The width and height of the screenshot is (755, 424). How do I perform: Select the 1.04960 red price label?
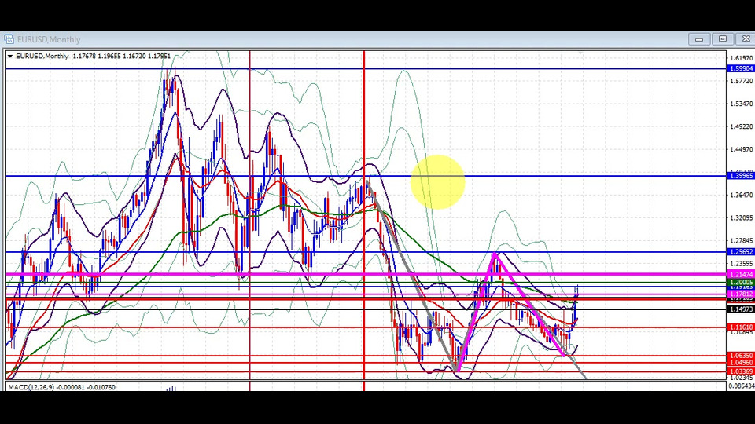[741, 363]
